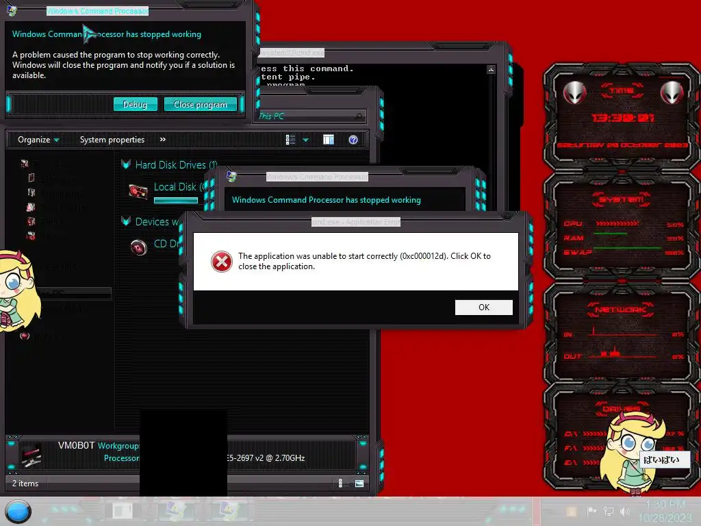
Task: Click the '2 items' status bar text
Action: point(25,484)
